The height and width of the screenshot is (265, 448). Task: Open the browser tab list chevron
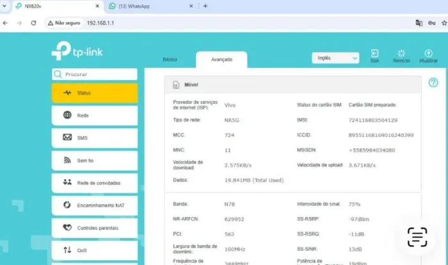coord(4,6)
